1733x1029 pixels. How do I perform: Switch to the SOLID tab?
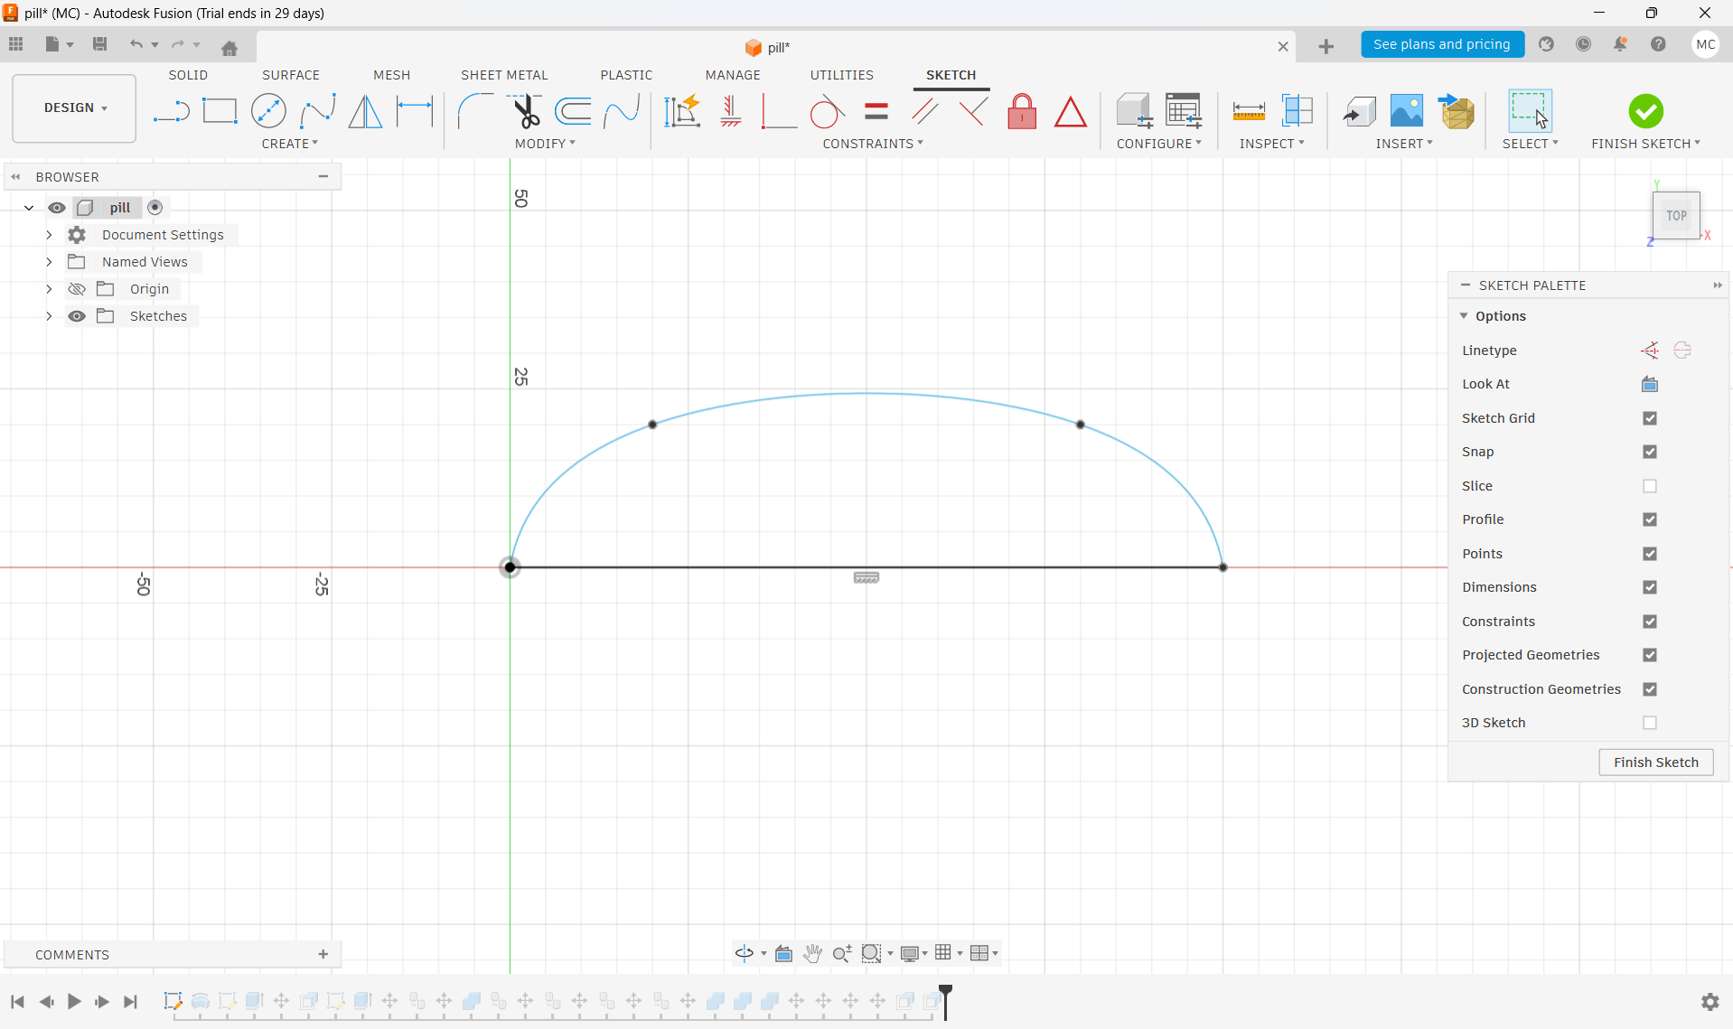[187, 75]
